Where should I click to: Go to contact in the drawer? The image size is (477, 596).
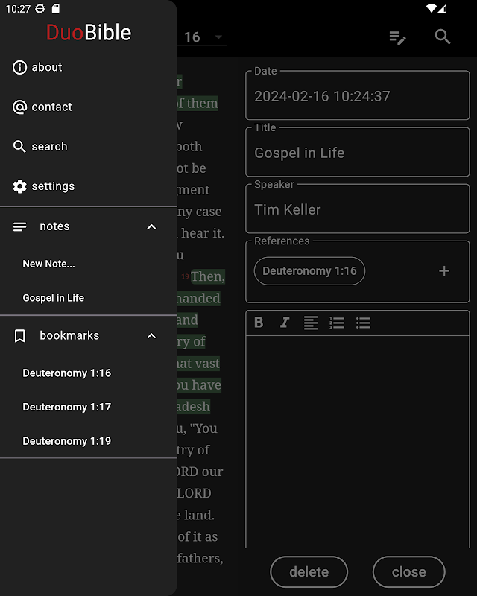(51, 107)
